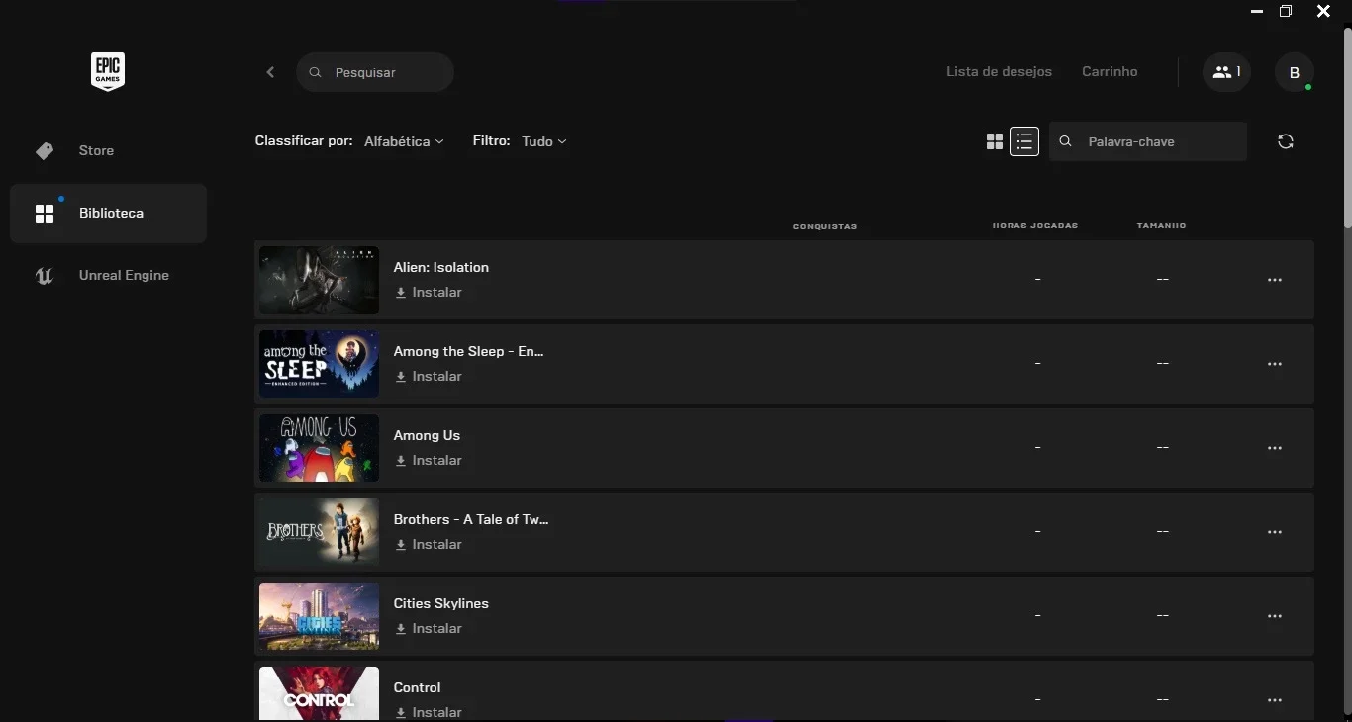1352x722 pixels.
Task: Open Lista de desejos
Action: point(999,72)
